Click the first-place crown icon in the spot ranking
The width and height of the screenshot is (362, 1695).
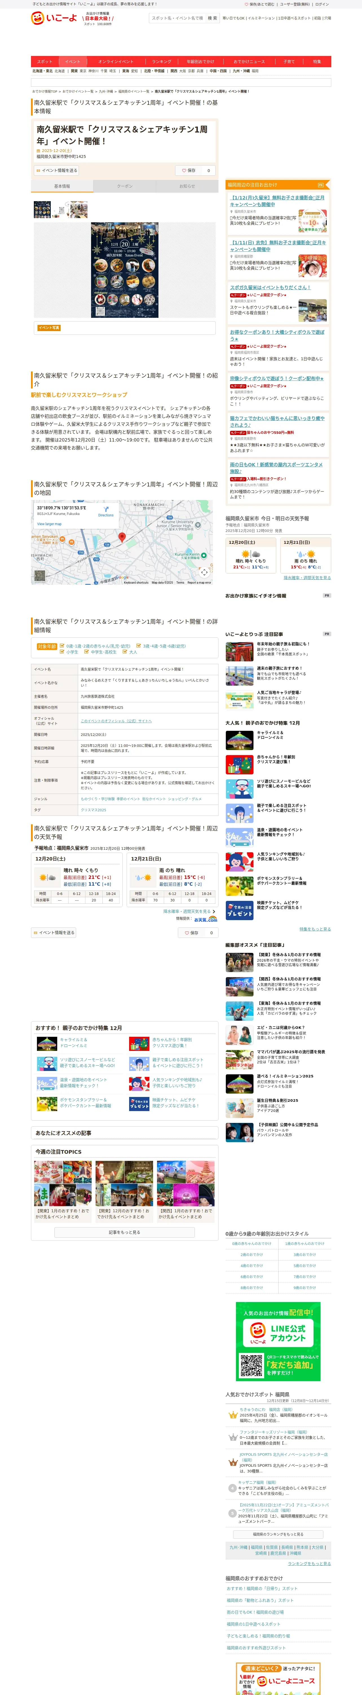click(x=233, y=1415)
